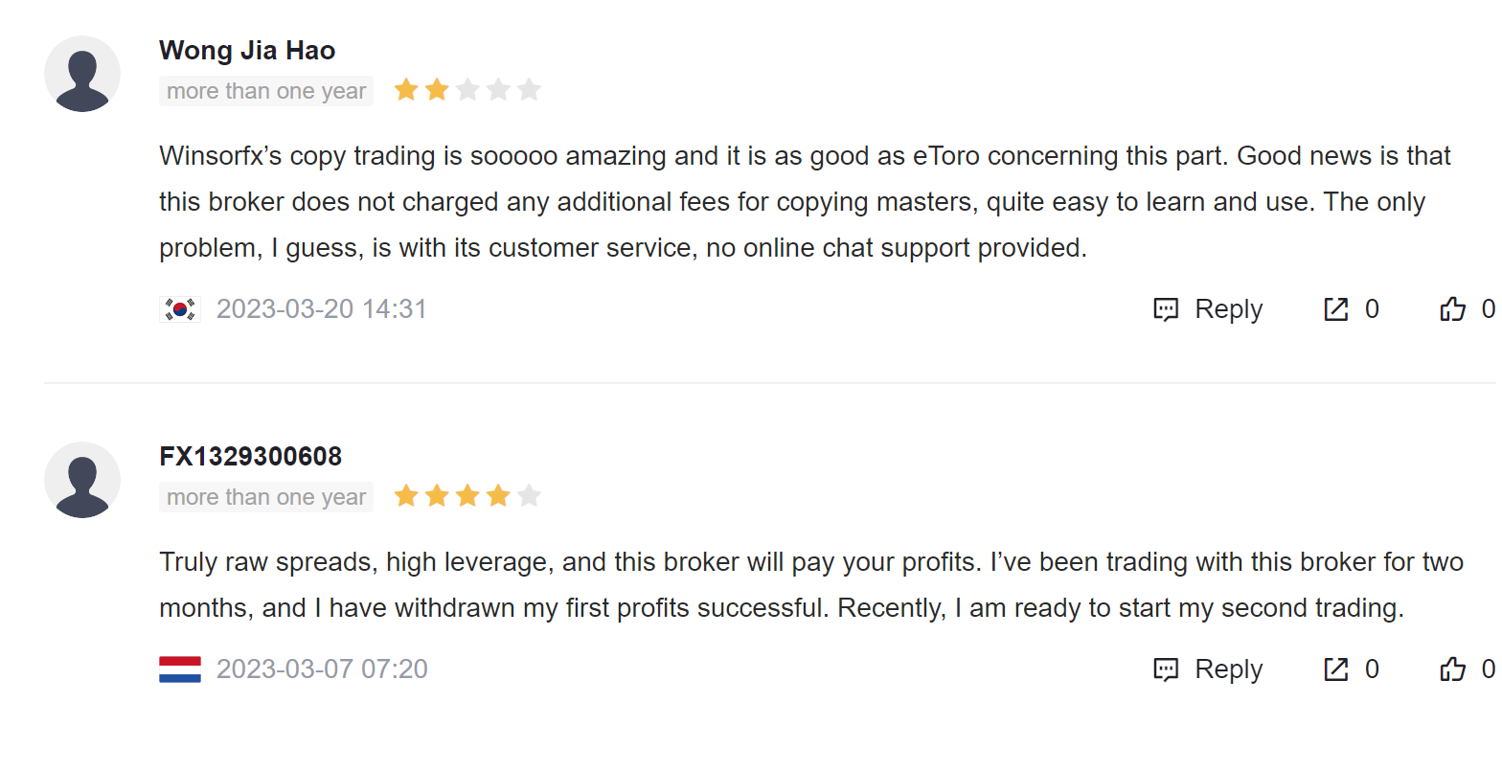Click 'more than one year' tag on second review
The image size is (1502, 771).
tap(266, 497)
